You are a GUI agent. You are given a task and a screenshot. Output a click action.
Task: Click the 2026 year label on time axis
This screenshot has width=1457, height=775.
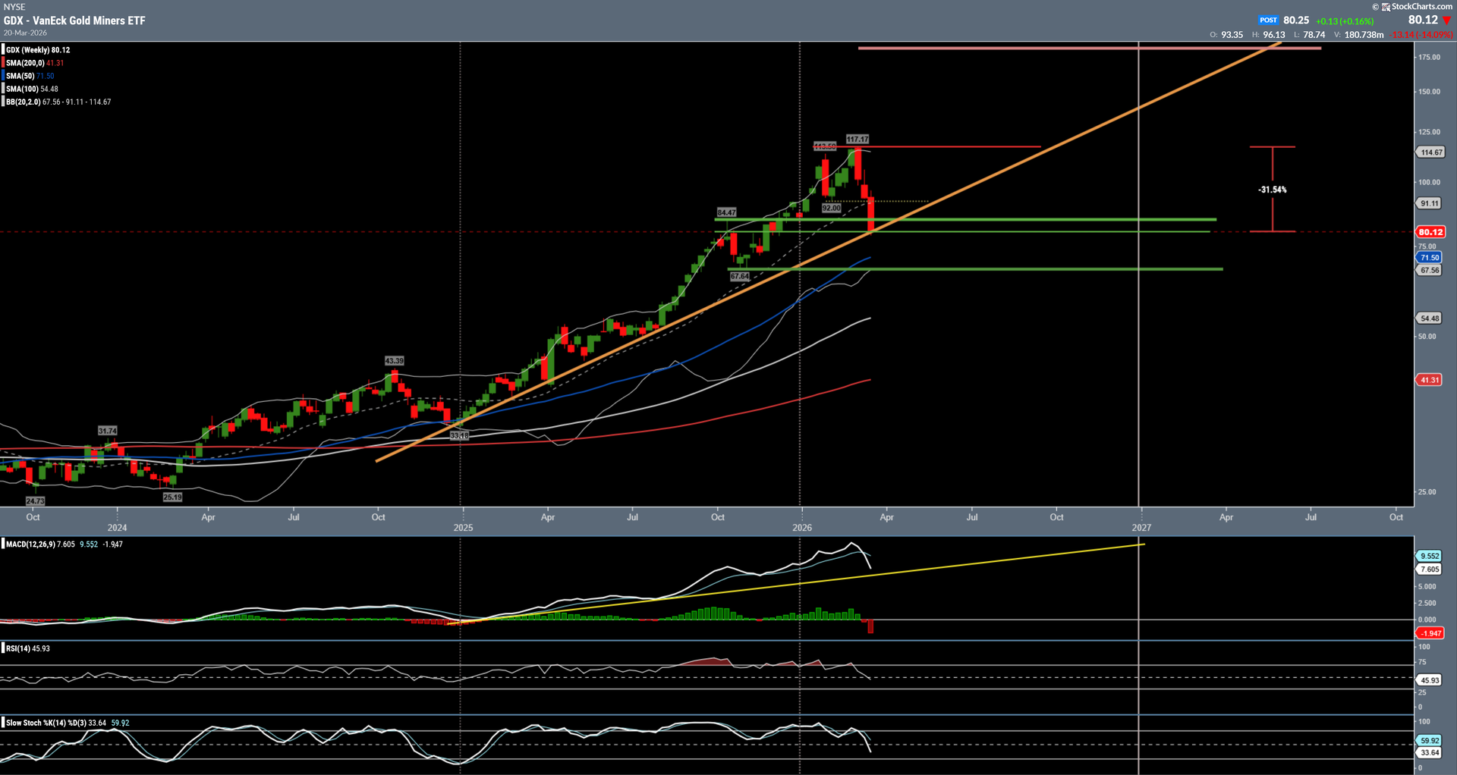tap(802, 528)
